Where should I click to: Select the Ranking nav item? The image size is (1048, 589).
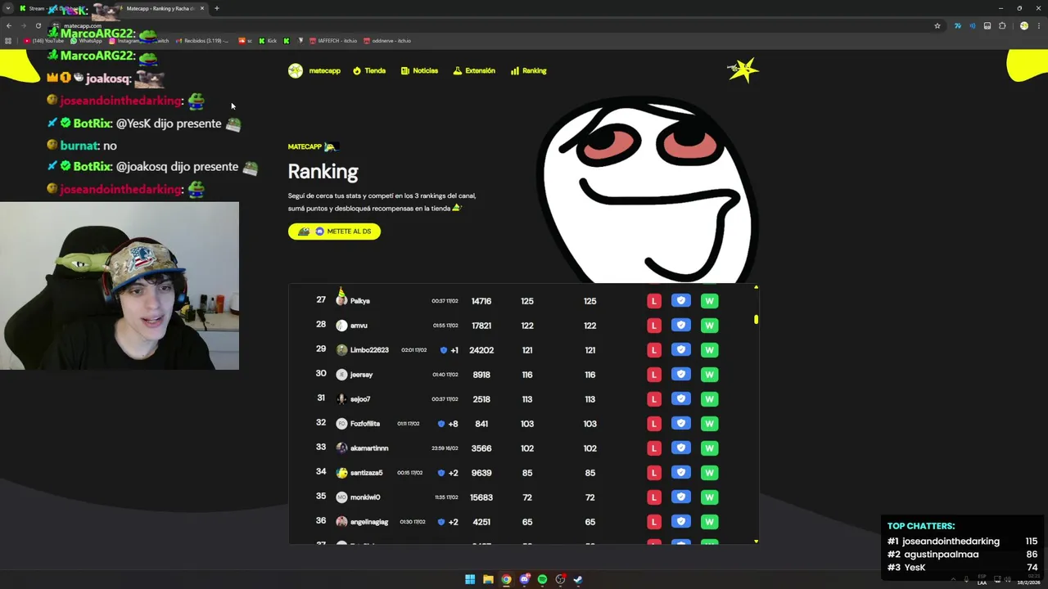(x=528, y=70)
